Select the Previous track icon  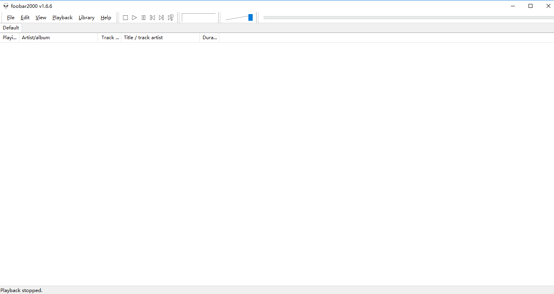click(x=152, y=17)
